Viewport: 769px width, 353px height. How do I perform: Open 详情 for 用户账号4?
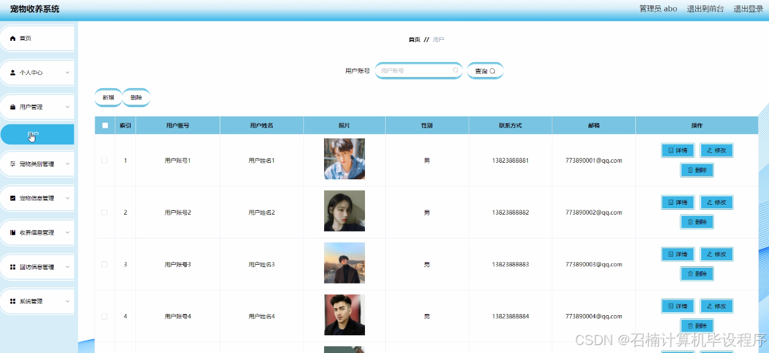[x=678, y=306]
